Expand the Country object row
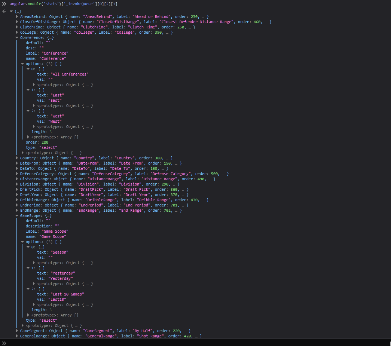This screenshot has height=346, width=391. [x=17, y=158]
